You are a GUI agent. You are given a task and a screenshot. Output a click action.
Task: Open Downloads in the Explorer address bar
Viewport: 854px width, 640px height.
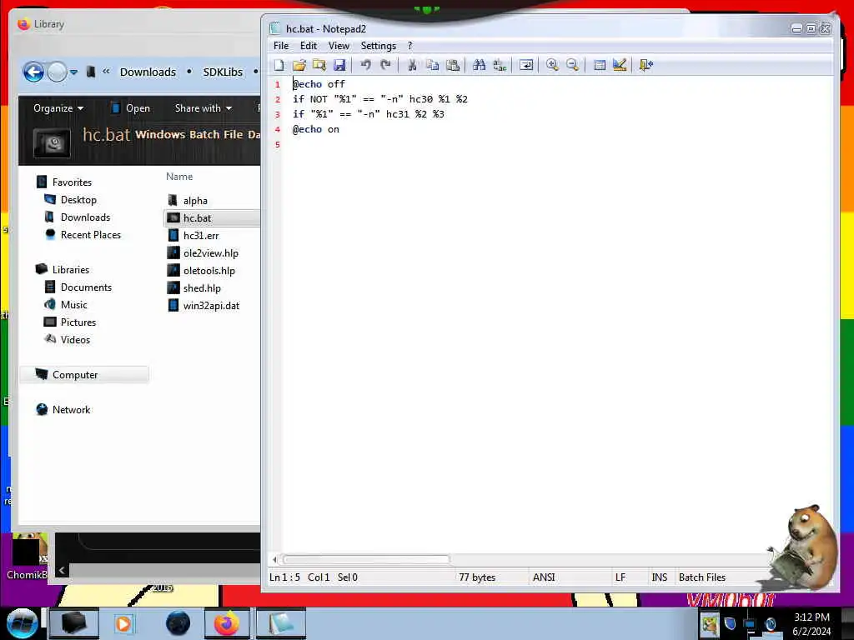pos(148,72)
